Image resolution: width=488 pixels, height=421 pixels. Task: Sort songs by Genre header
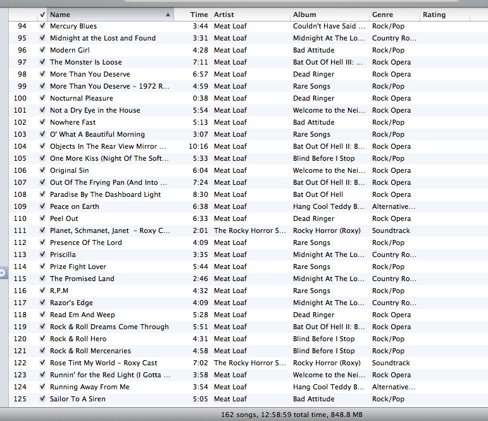tap(382, 15)
